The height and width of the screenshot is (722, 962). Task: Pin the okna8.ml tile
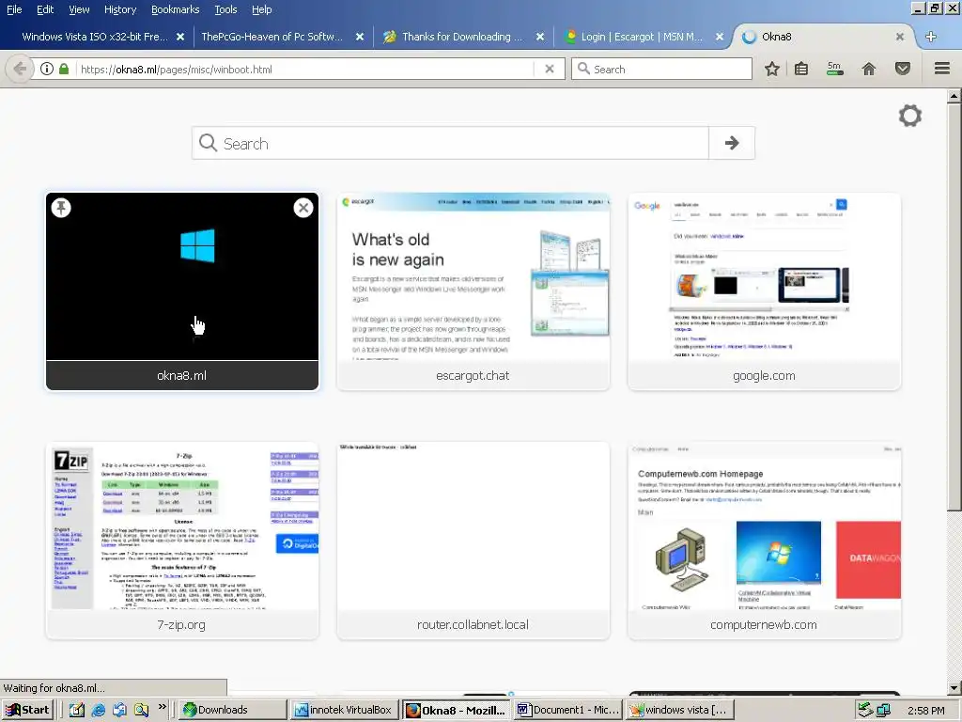point(61,208)
